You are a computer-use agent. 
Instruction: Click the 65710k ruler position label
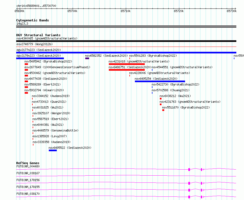126,11
